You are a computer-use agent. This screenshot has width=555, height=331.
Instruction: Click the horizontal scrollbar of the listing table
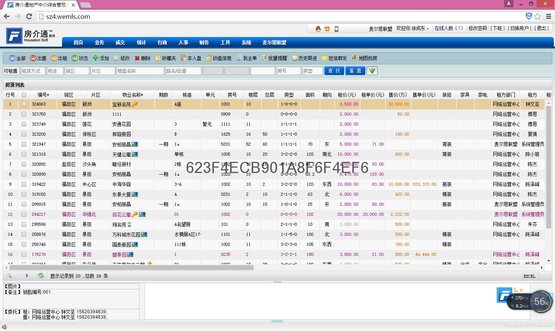coord(131,267)
